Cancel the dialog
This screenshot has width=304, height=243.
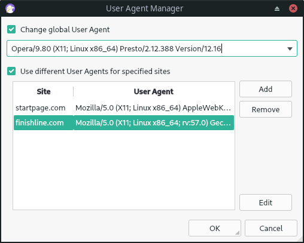click(271, 228)
